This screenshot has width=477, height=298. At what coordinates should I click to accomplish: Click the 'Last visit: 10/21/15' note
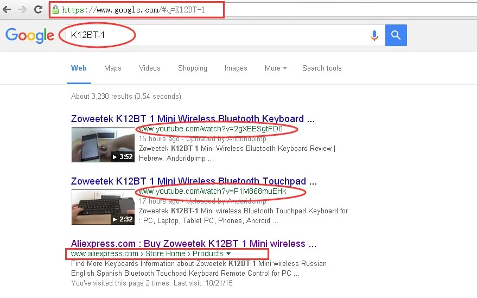coord(203,283)
